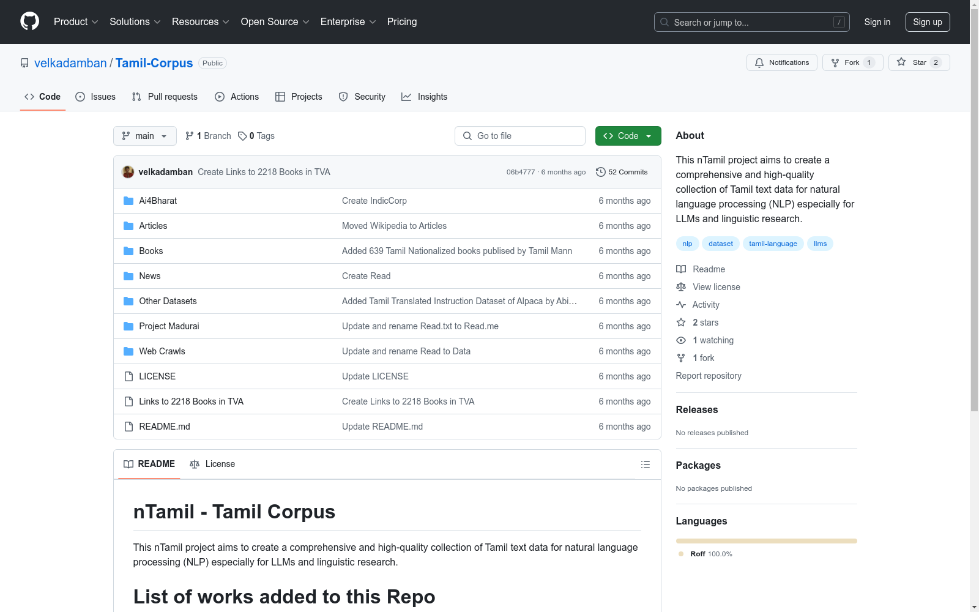This screenshot has width=979, height=612.
Task: Expand the Enterprise menu
Action: (348, 22)
